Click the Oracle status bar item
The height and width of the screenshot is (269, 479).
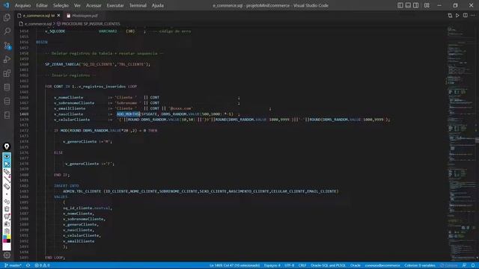point(356,265)
